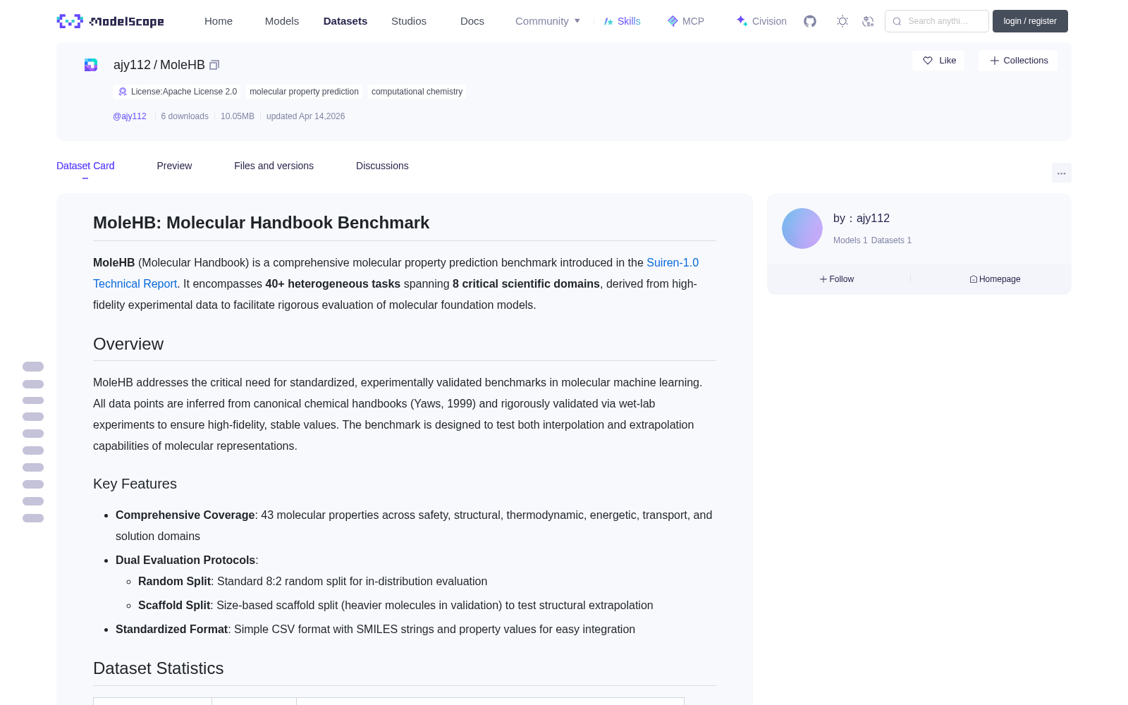The height and width of the screenshot is (705, 1128).
Task: Switch the site language with the translate icon
Action: tap(868, 21)
